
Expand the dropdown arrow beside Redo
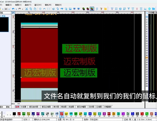click(22, 9)
